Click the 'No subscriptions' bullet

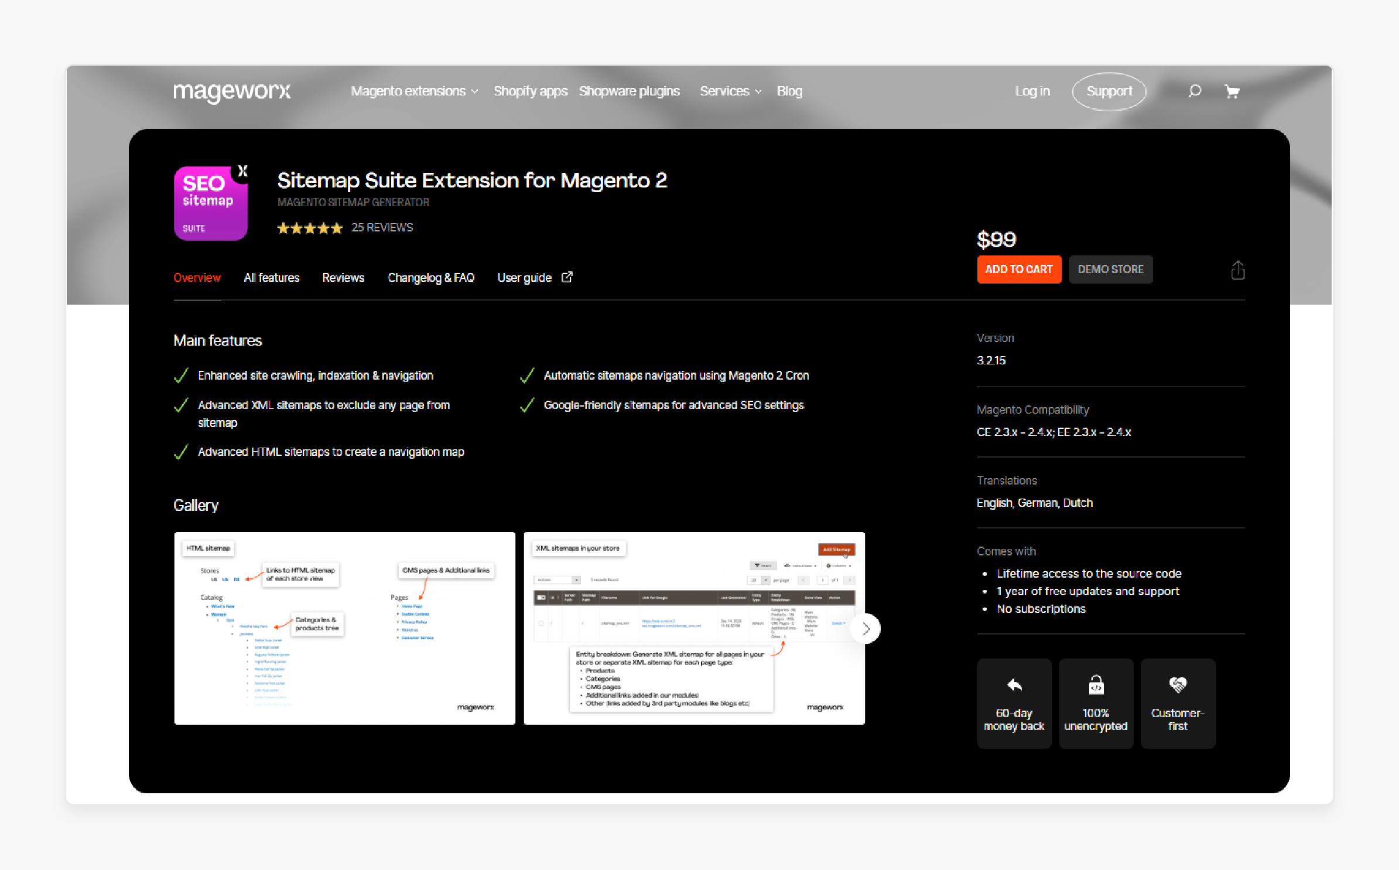click(1041, 609)
